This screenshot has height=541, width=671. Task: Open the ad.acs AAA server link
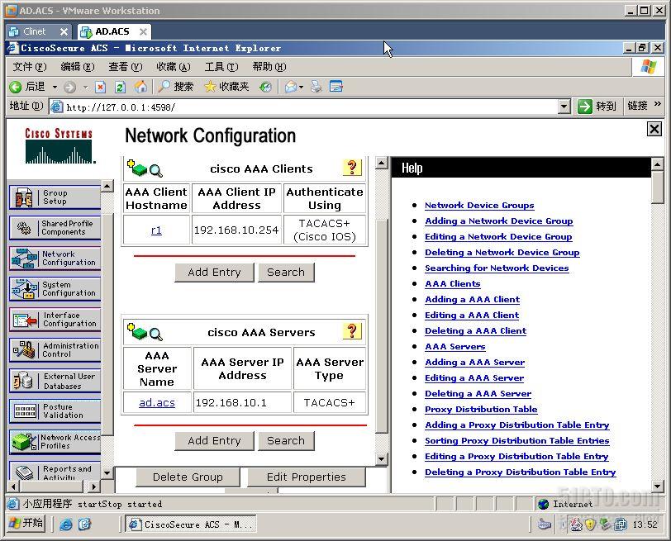[157, 402]
